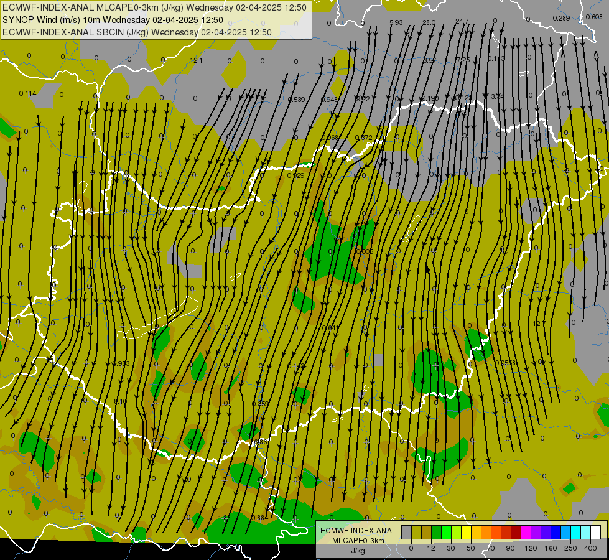Click the map value 0.929
Screen dimensions: 609x560
coord(295,175)
